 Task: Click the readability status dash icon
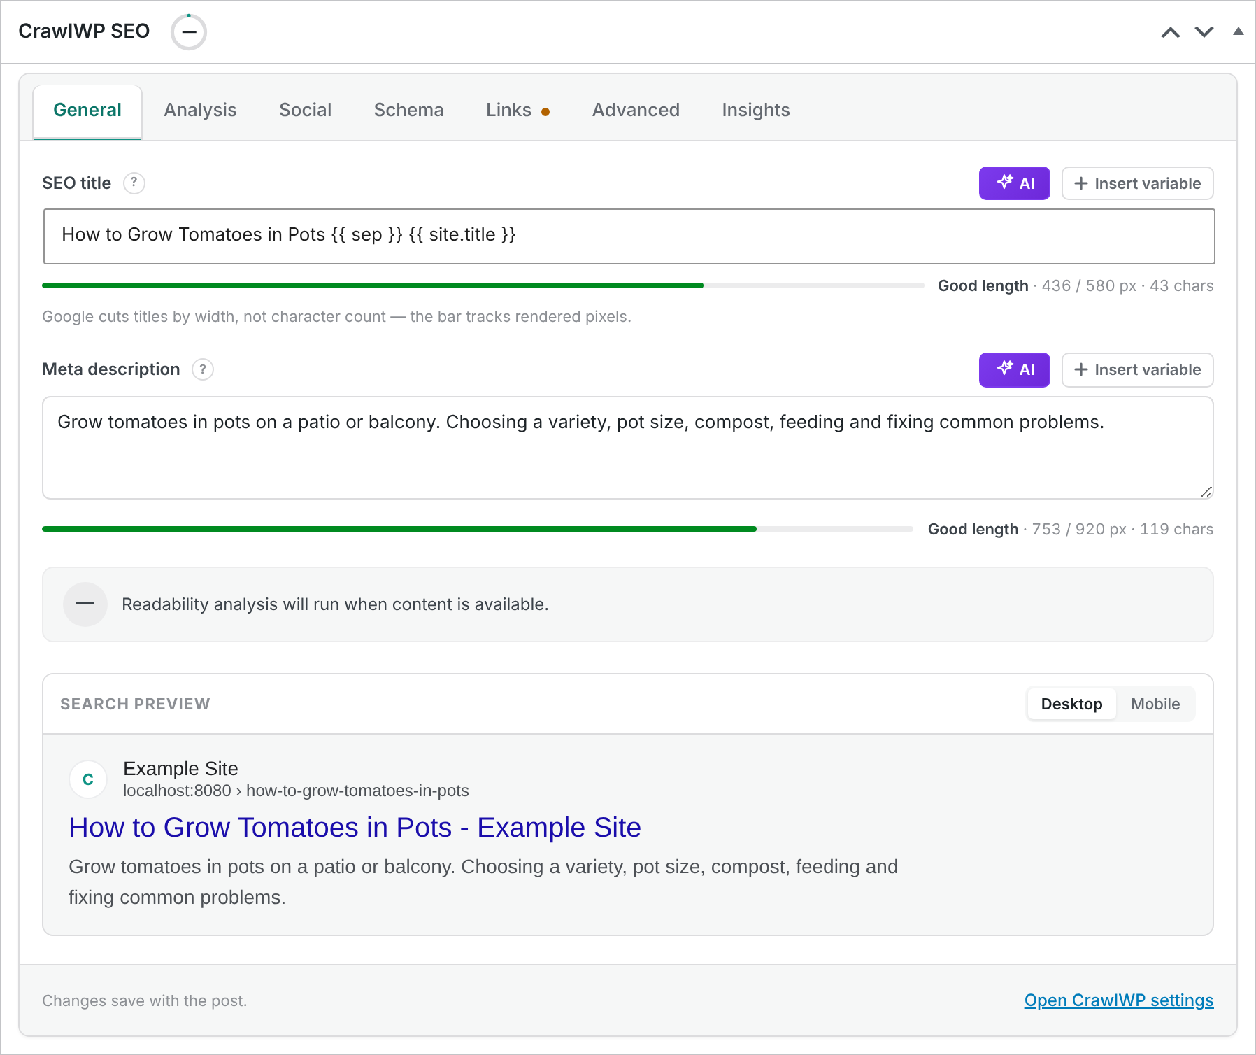pyautogui.click(x=85, y=604)
